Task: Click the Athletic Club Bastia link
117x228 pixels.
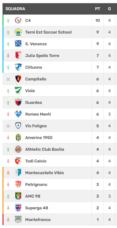Action: coord(45,149)
